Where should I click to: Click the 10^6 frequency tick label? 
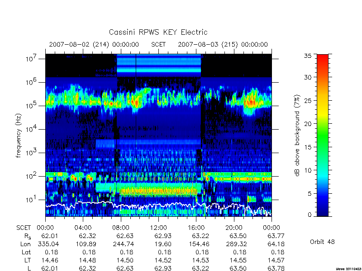[x=32, y=82]
